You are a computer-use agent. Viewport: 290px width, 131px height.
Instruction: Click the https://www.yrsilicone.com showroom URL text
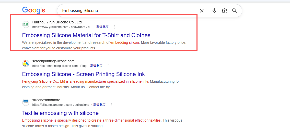click(62, 27)
